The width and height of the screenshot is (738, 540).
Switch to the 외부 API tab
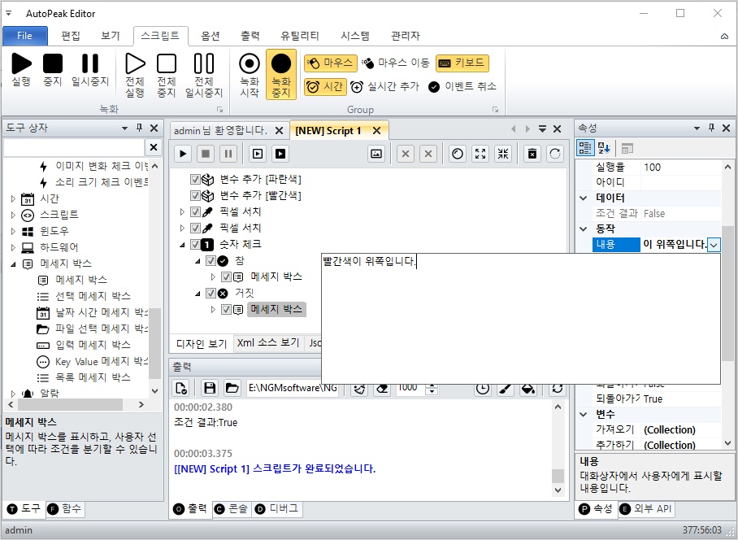tap(646, 509)
